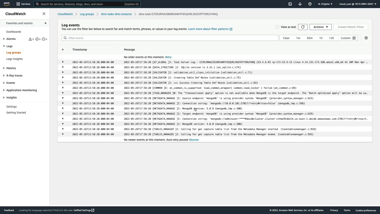Image resolution: width=380 pixels, height=214 pixels.
Task: Open Logs Insights in the sidebar
Action: [x=15, y=59]
